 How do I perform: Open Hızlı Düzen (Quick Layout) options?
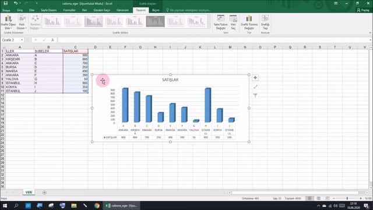[x=22, y=22]
